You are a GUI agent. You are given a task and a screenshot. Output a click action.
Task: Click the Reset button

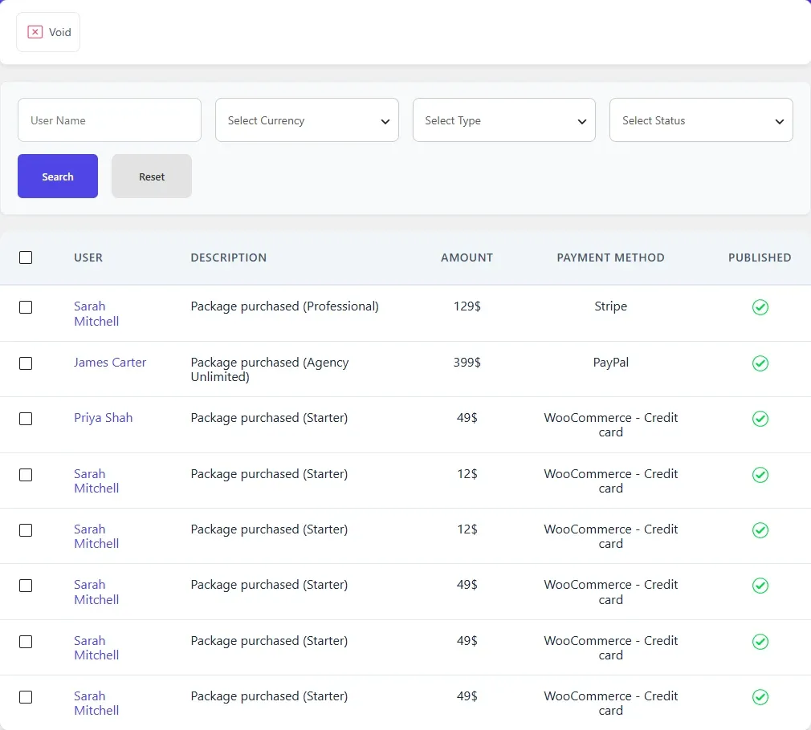(x=152, y=176)
